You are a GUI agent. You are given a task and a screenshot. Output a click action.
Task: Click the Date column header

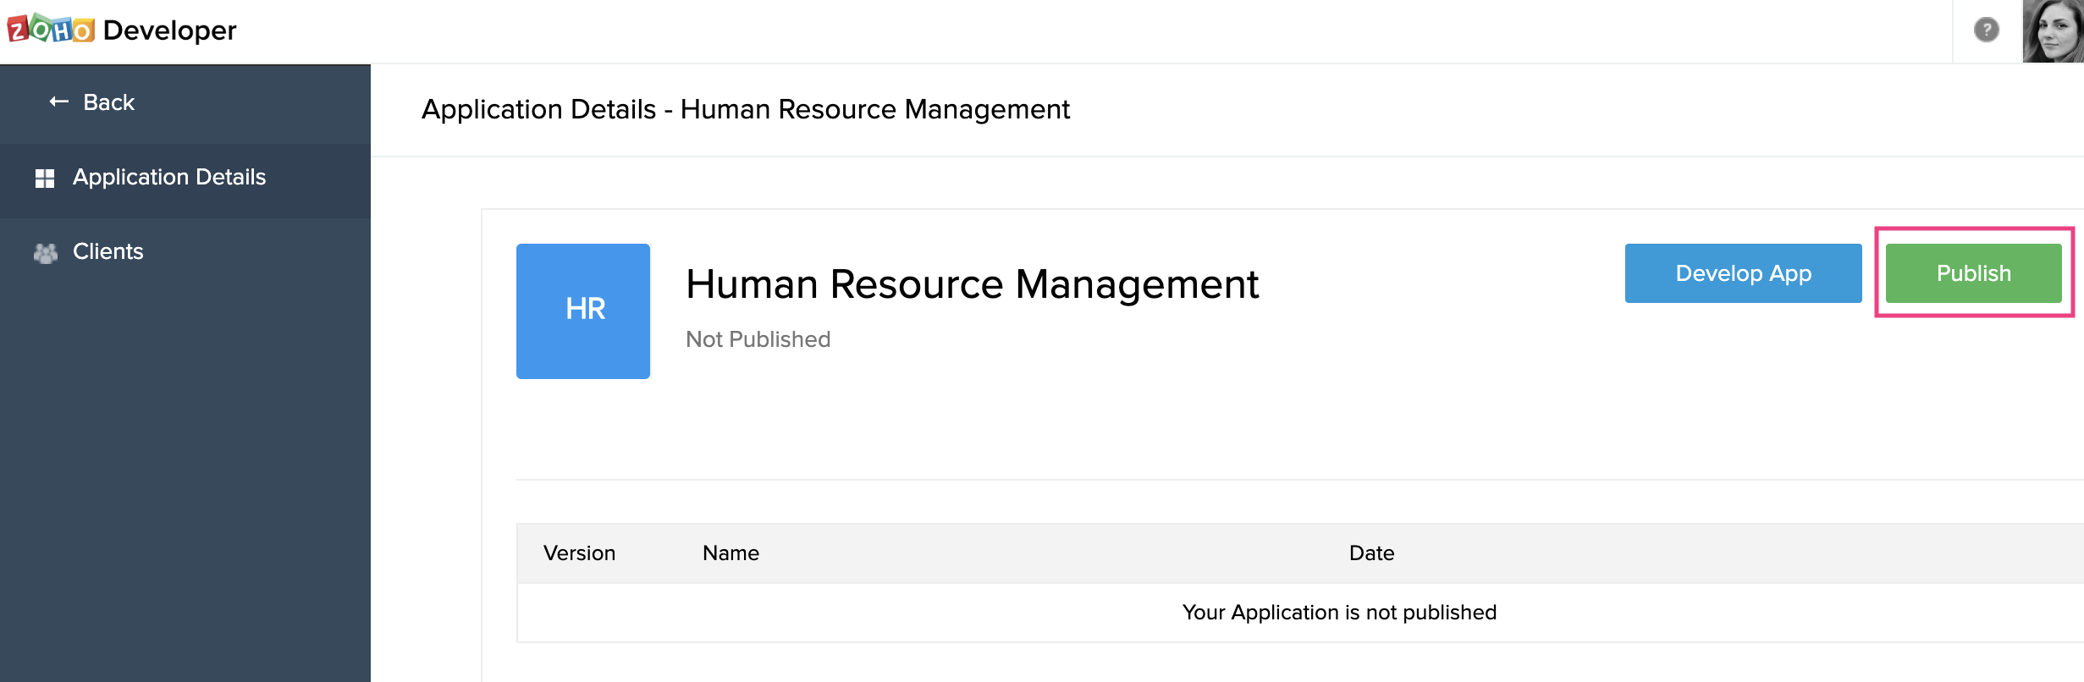(1371, 553)
